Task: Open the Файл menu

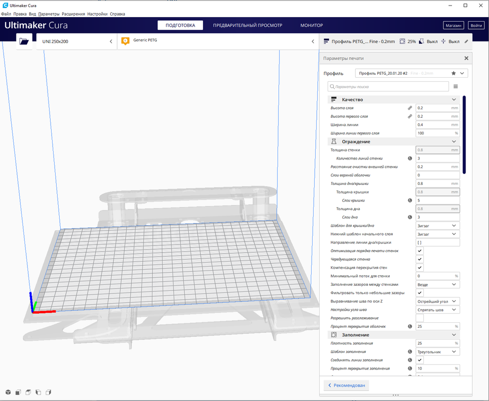Action: coord(6,14)
